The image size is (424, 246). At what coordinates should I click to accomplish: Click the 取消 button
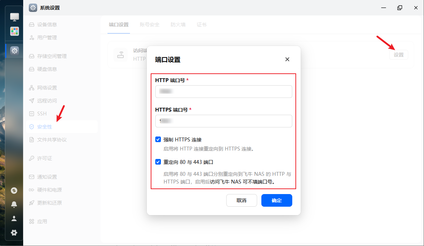[x=241, y=200]
